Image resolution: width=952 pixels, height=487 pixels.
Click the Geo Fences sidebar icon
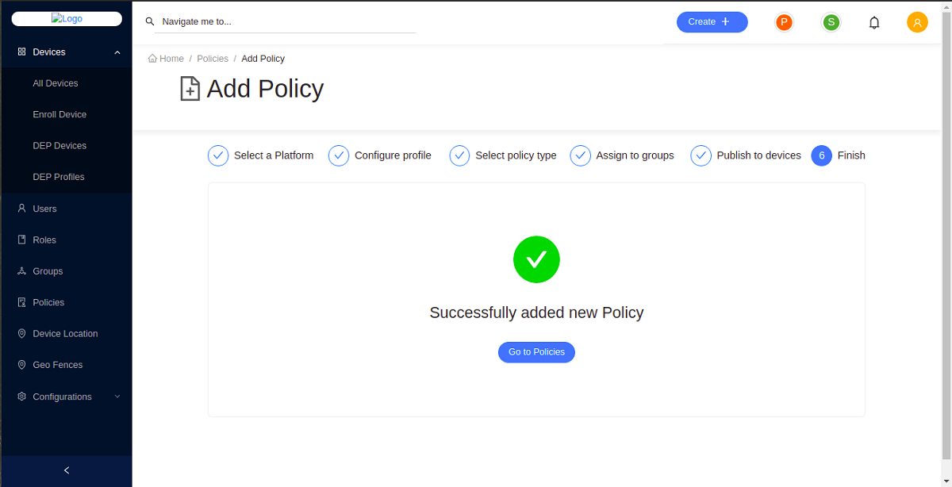tap(22, 365)
